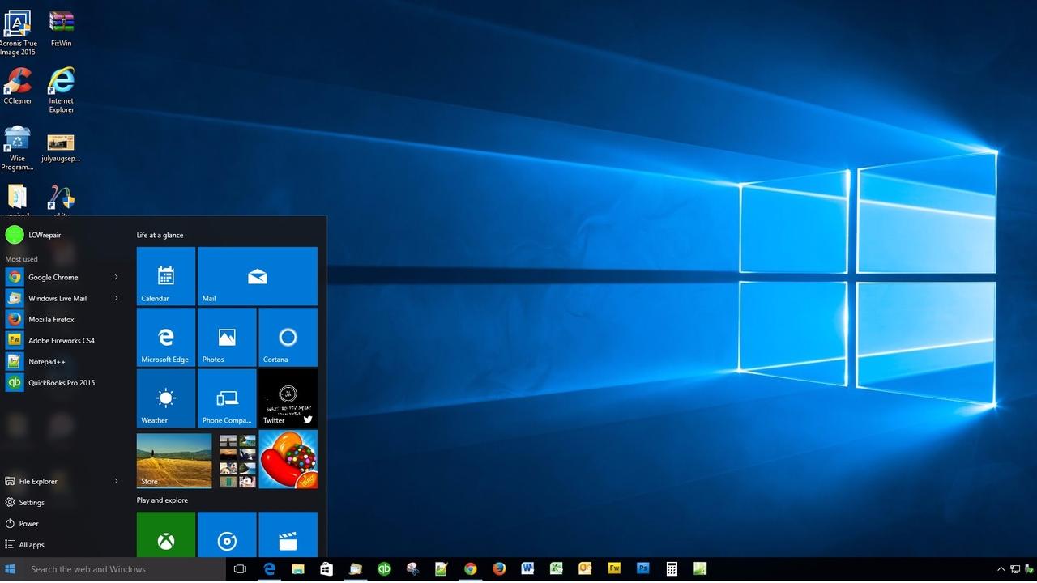Image resolution: width=1037 pixels, height=583 pixels.
Task: Click the LCWrepair user account
Action: pyautogui.click(x=34, y=235)
